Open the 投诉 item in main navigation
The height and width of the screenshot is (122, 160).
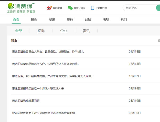pos(34,19)
